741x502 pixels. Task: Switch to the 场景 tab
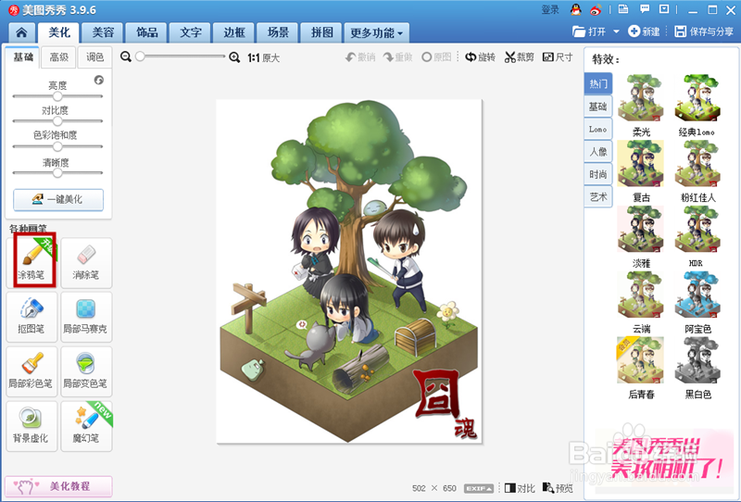[278, 32]
